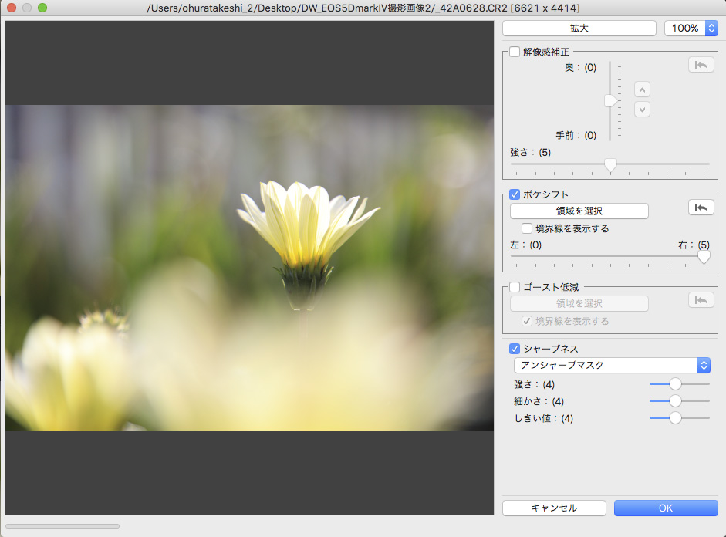Cancel with the キャンセル button
Image resolution: width=726 pixels, height=537 pixels.
click(554, 508)
